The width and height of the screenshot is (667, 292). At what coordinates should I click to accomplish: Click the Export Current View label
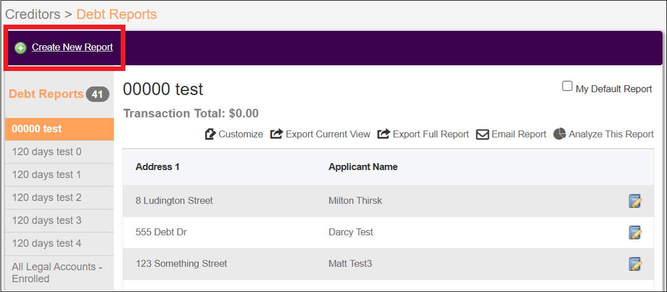click(328, 135)
